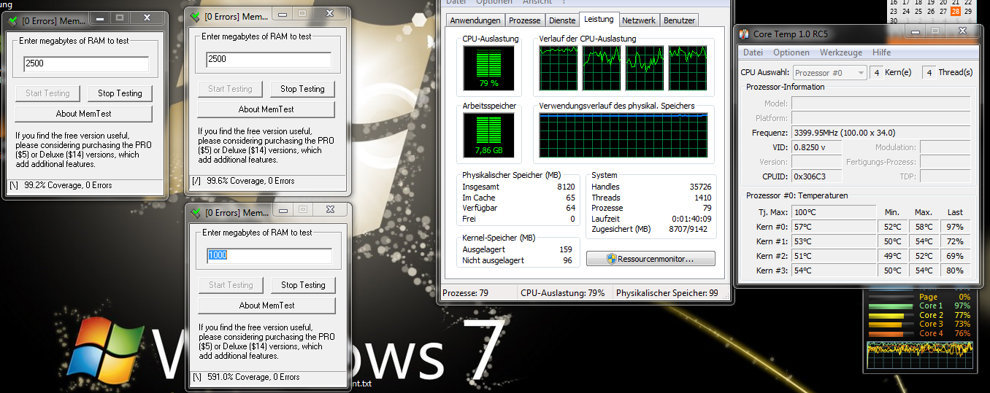Switch to the Prozesse tab
The image size is (990, 393).
[525, 20]
